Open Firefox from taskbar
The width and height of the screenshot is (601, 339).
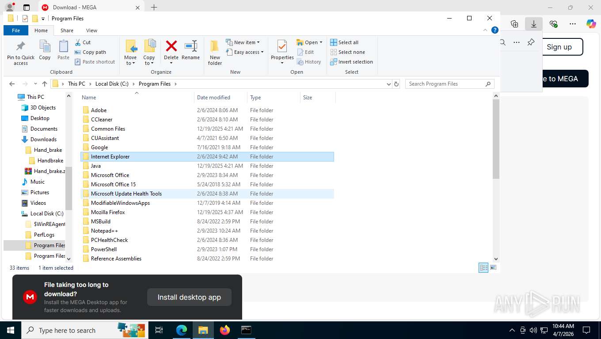225,330
